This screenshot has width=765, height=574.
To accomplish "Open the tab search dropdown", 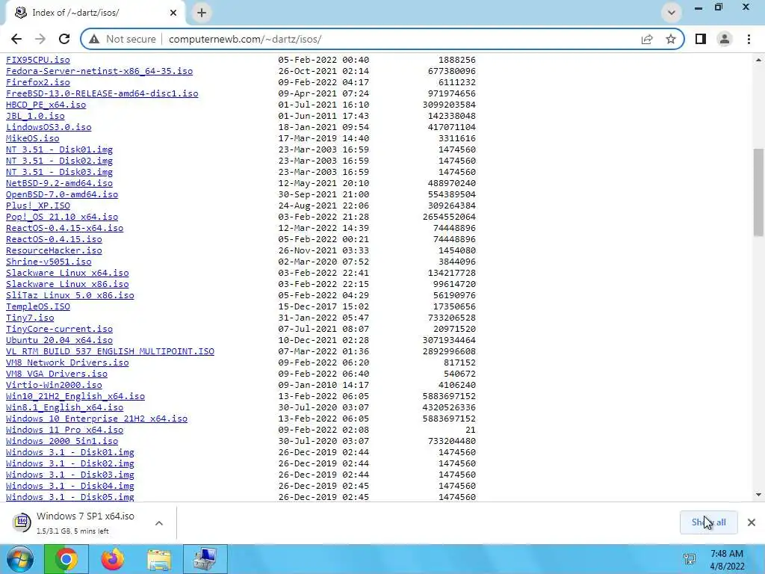I will pos(672,13).
